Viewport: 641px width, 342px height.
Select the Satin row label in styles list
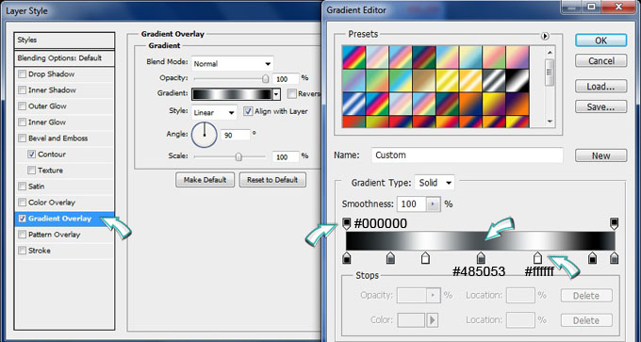pyautogui.click(x=36, y=187)
